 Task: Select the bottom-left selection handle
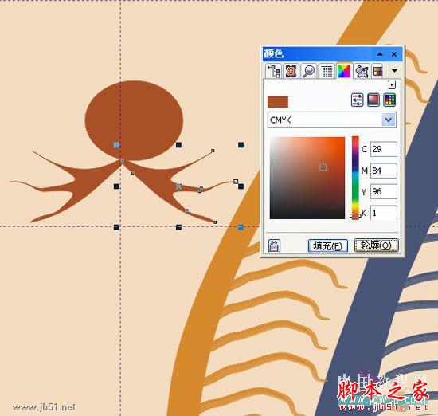click(x=116, y=227)
